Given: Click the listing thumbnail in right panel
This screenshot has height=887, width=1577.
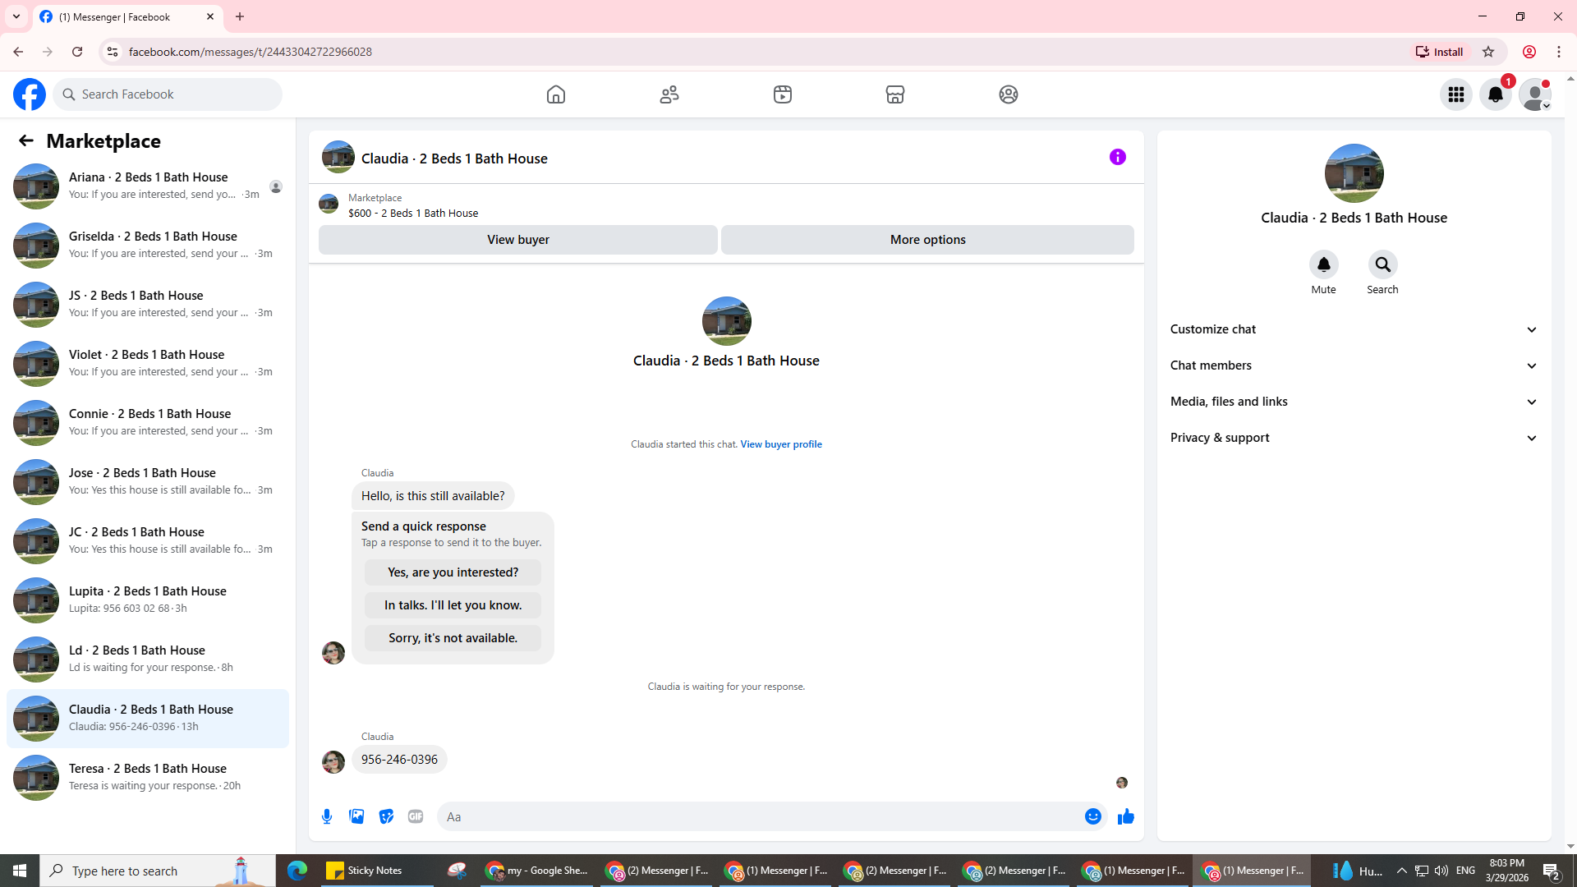Looking at the screenshot, I should (1354, 173).
